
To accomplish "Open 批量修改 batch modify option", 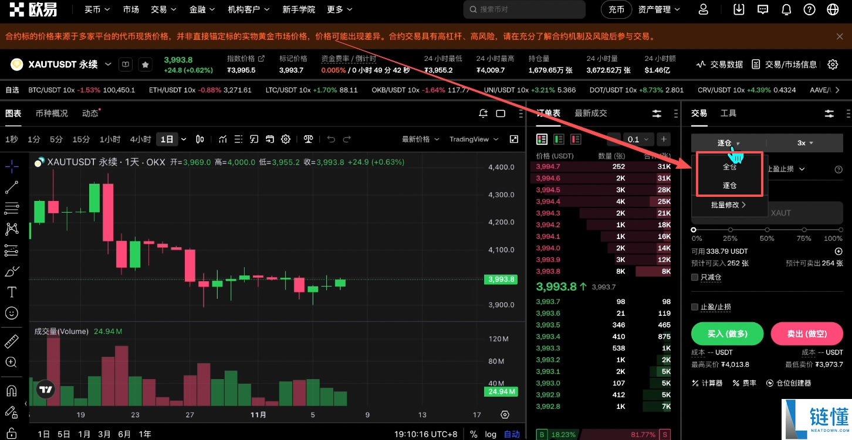I will (x=728, y=205).
